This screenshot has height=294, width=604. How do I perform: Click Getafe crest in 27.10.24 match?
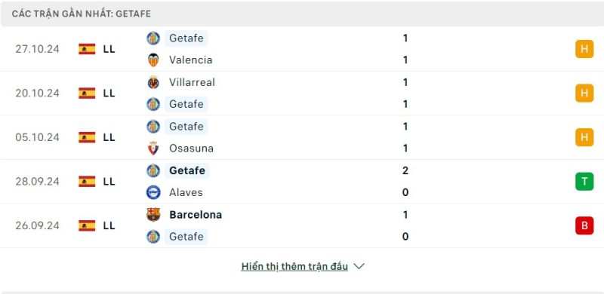[153, 38]
